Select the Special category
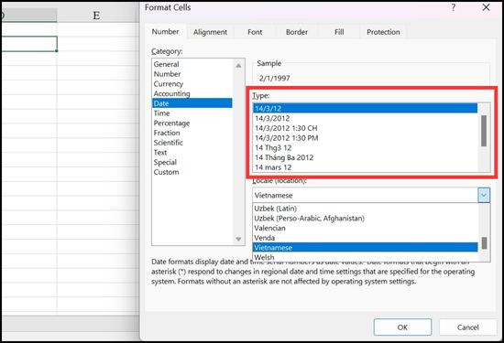This screenshot has width=504, height=343. point(192,162)
